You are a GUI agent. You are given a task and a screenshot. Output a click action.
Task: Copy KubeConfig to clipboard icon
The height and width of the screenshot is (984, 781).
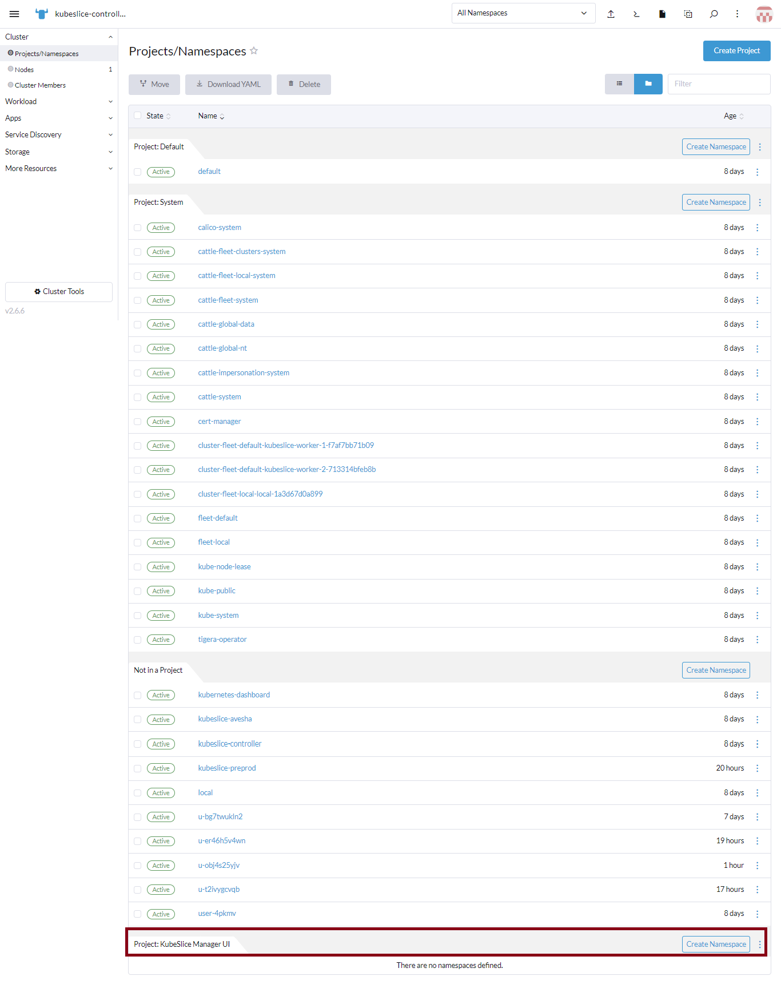pos(688,14)
